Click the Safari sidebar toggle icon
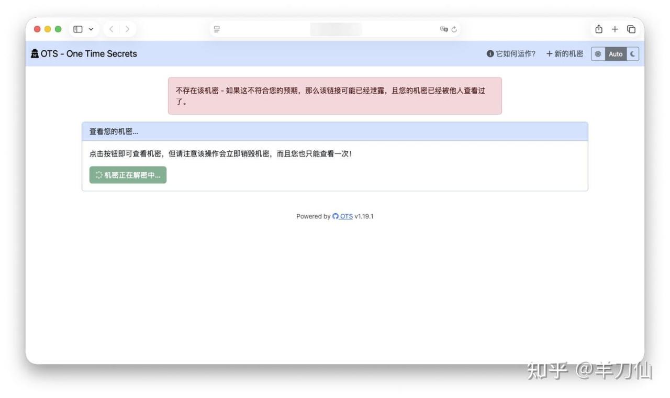 78,29
